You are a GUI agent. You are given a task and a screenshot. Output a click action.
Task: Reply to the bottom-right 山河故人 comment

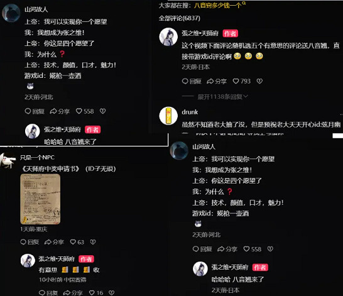coord(202,249)
